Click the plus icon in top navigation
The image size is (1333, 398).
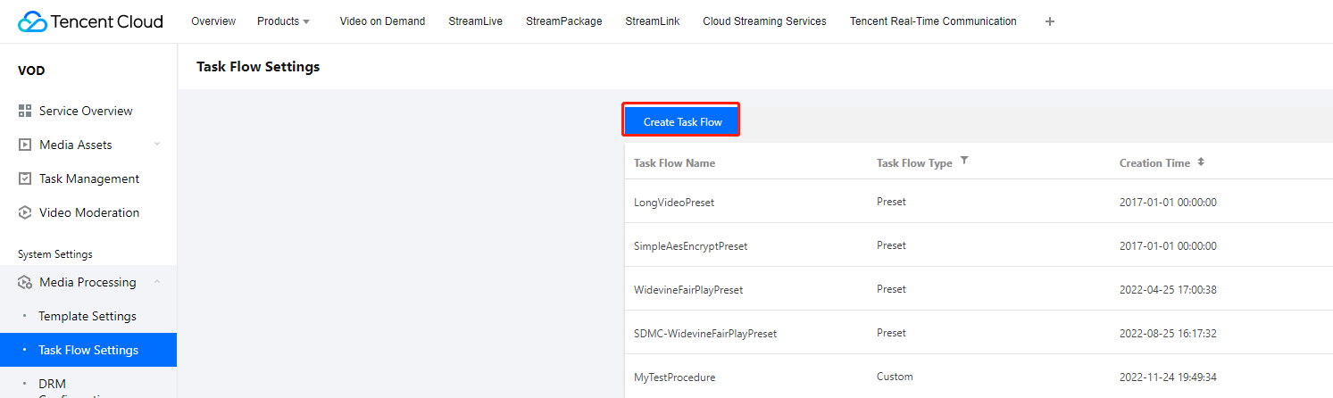pyautogui.click(x=1050, y=21)
